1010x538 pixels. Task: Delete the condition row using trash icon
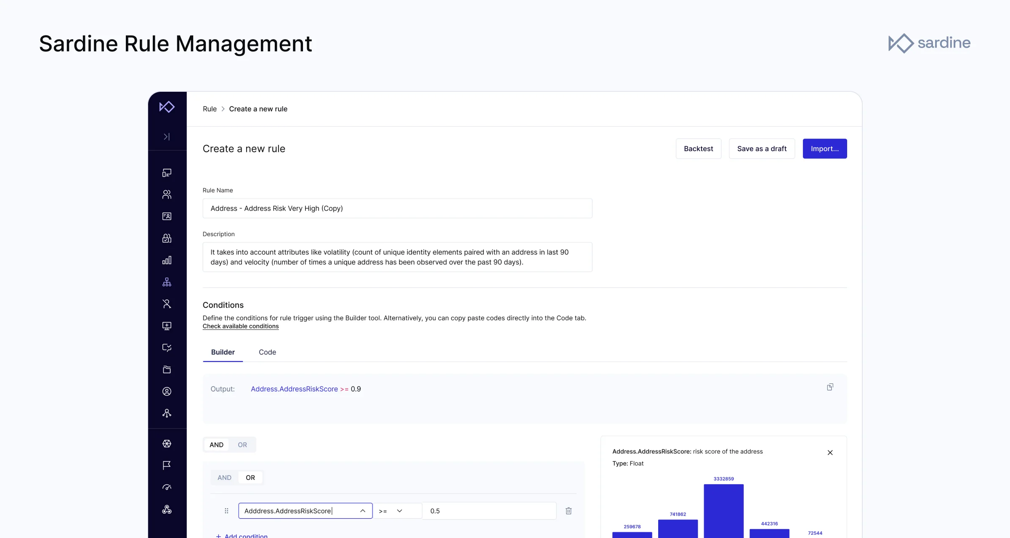tap(569, 511)
